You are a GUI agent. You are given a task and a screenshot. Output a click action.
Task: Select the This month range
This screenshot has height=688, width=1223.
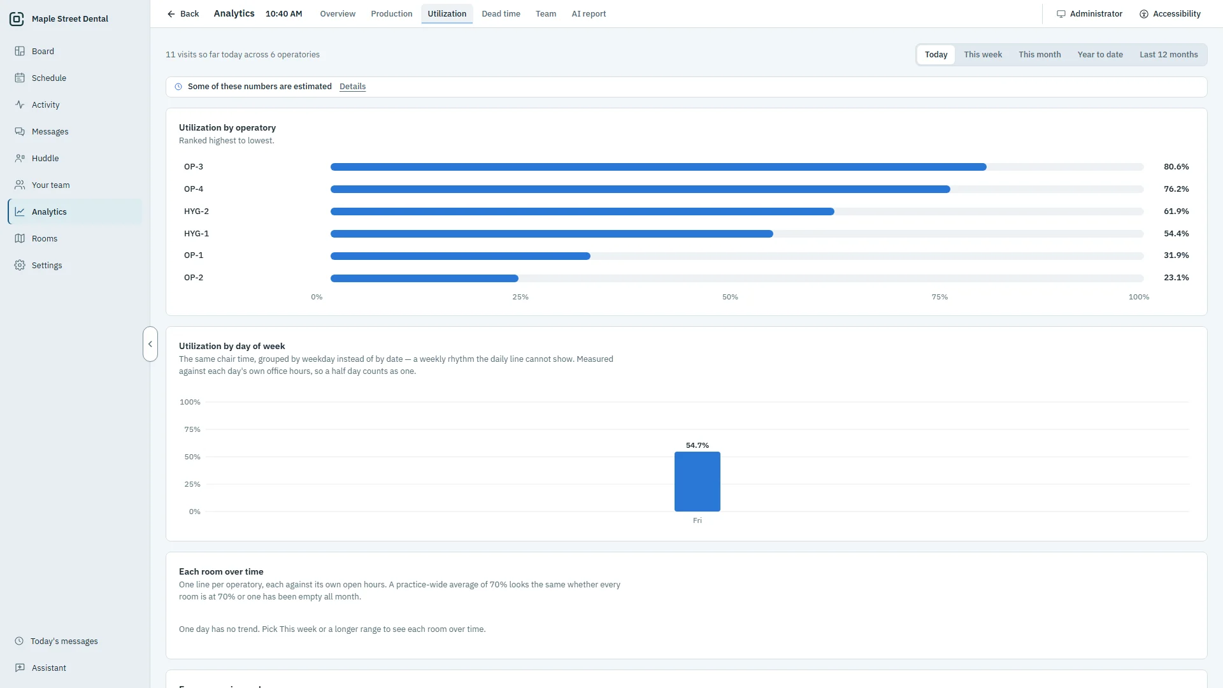[x=1039, y=55]
